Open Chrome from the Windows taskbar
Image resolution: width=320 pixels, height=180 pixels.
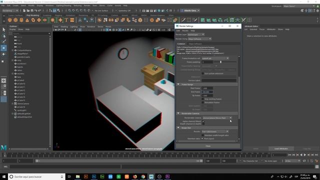click(x=143, y=176)
